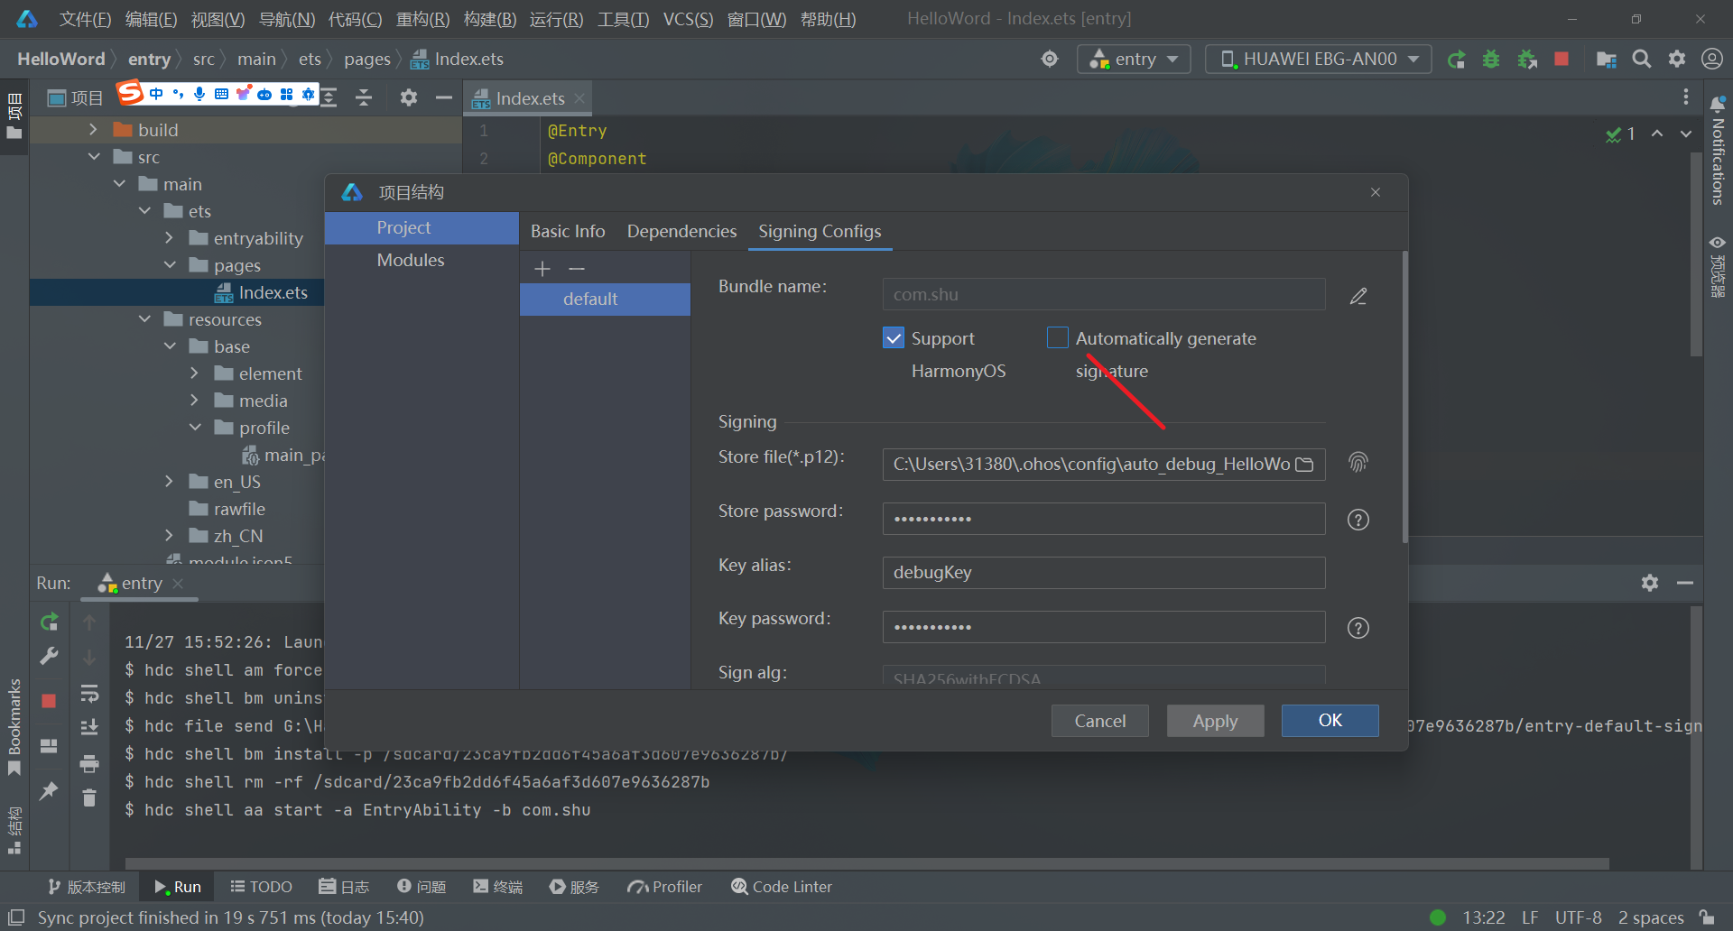This screenshot has width=1733, height=931.
Task: Open IDE settings gear in top toolbar
Action: point(1677,60)
